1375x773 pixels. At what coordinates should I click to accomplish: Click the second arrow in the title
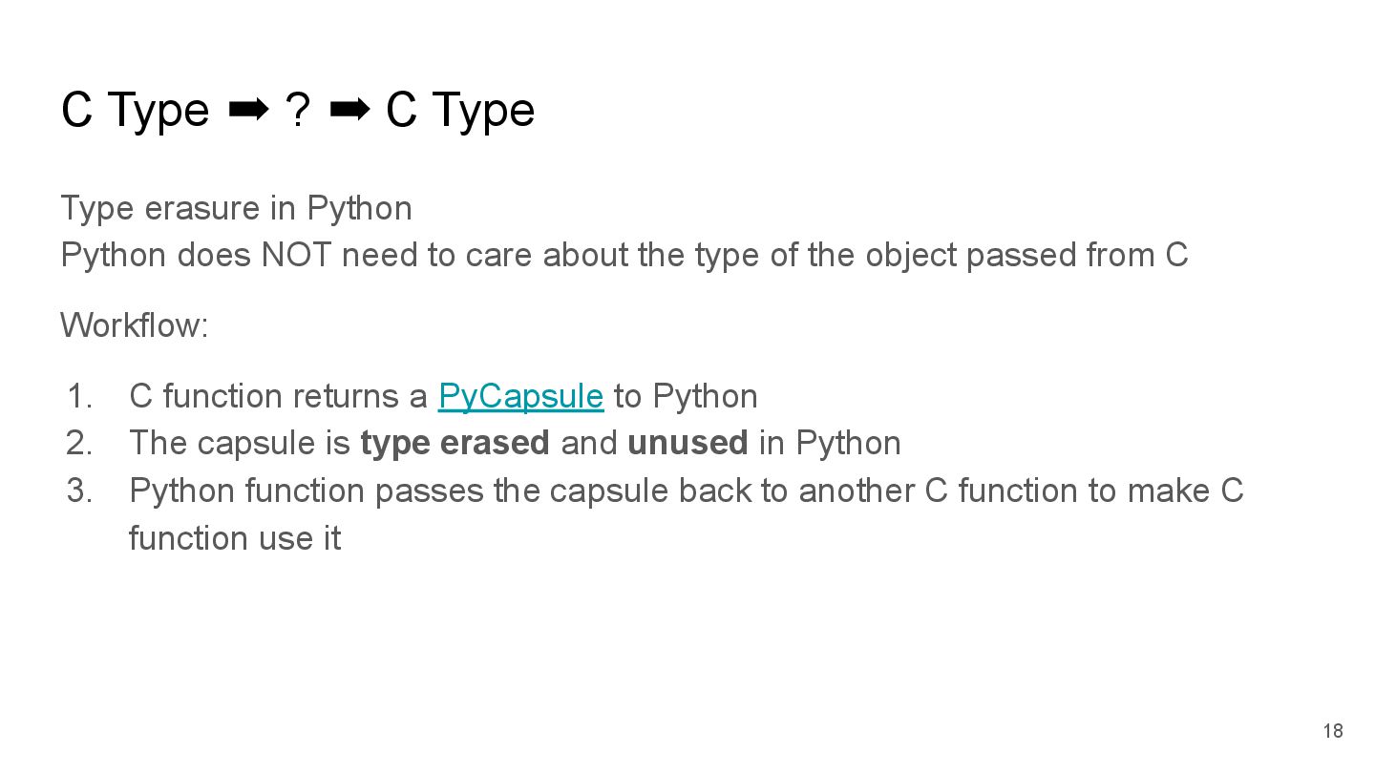click(349, 111)
